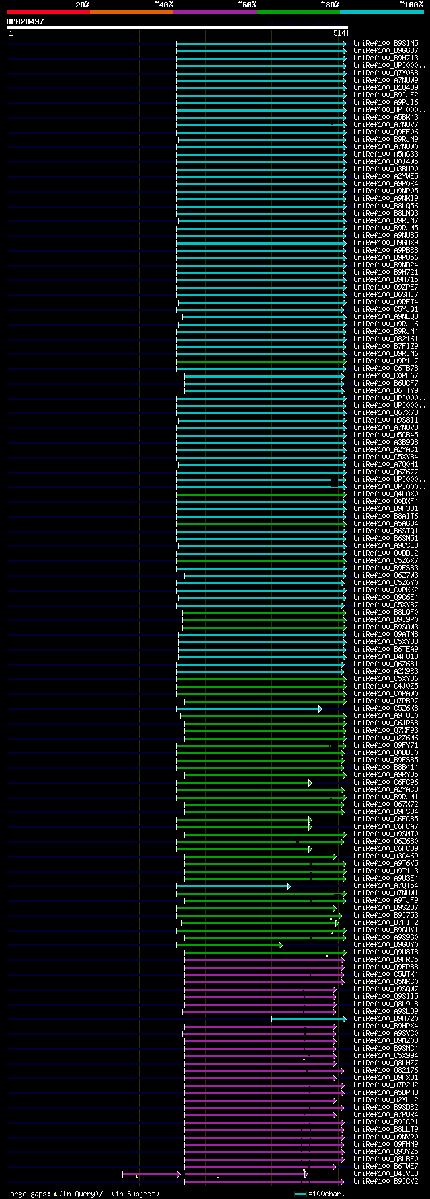430x1199 pixels.
Task: Select the UniRef100_B9S237 label
Action: pyautogui.click(x=386, y=907)
